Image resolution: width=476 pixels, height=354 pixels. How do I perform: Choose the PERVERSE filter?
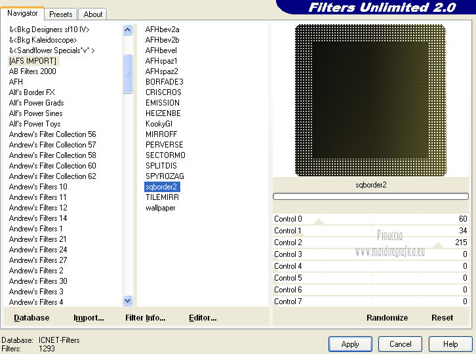coord(164,145)
